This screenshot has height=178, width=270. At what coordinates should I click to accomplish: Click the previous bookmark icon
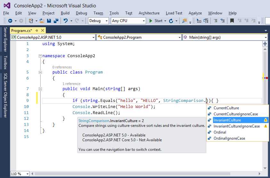(x=239, y=21)
